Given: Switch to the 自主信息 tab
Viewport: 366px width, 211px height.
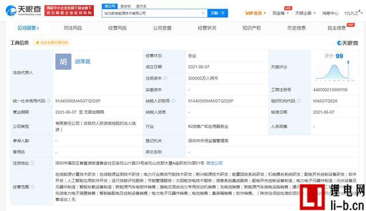Looking at the screenshot, I should pyautogui.click(x=337, y=28).
